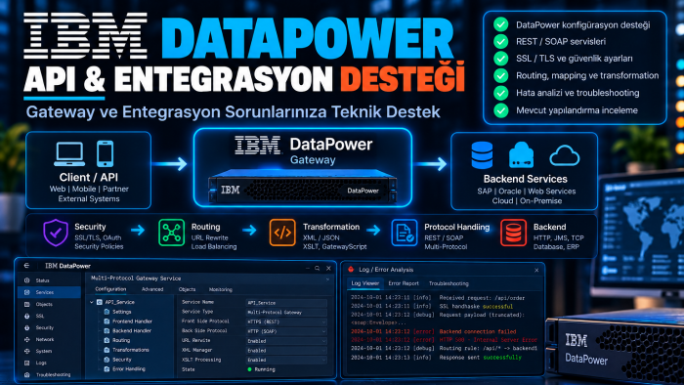Click the search icon in DataPower title bar

[318, 268]
